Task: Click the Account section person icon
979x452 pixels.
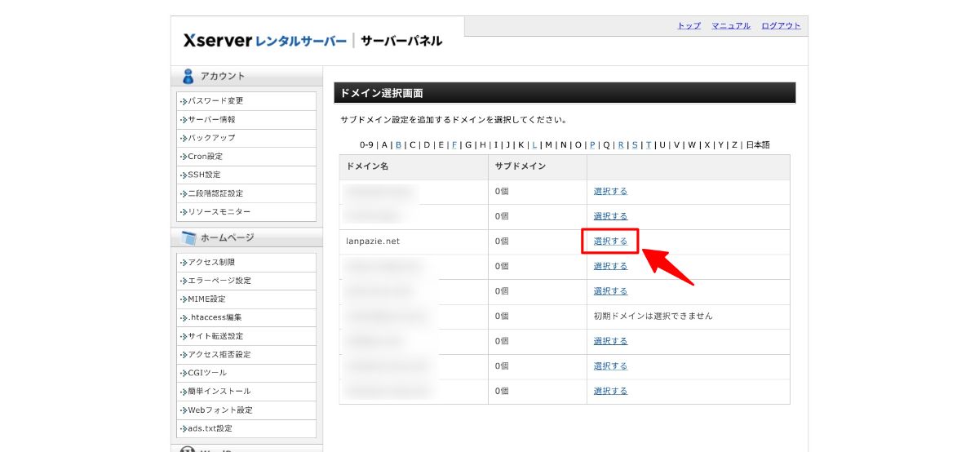Action: tap(188, 77)
